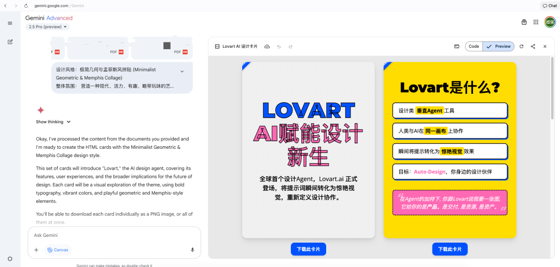Click the Gemini sparkle icon
This screenshot has width=560, height=267.
pos(41,110)
